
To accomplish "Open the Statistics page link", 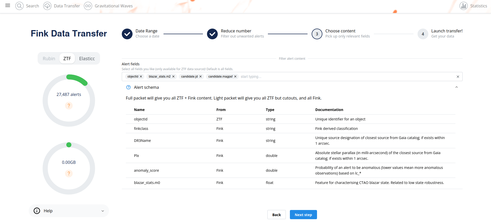I will (479, 6).
